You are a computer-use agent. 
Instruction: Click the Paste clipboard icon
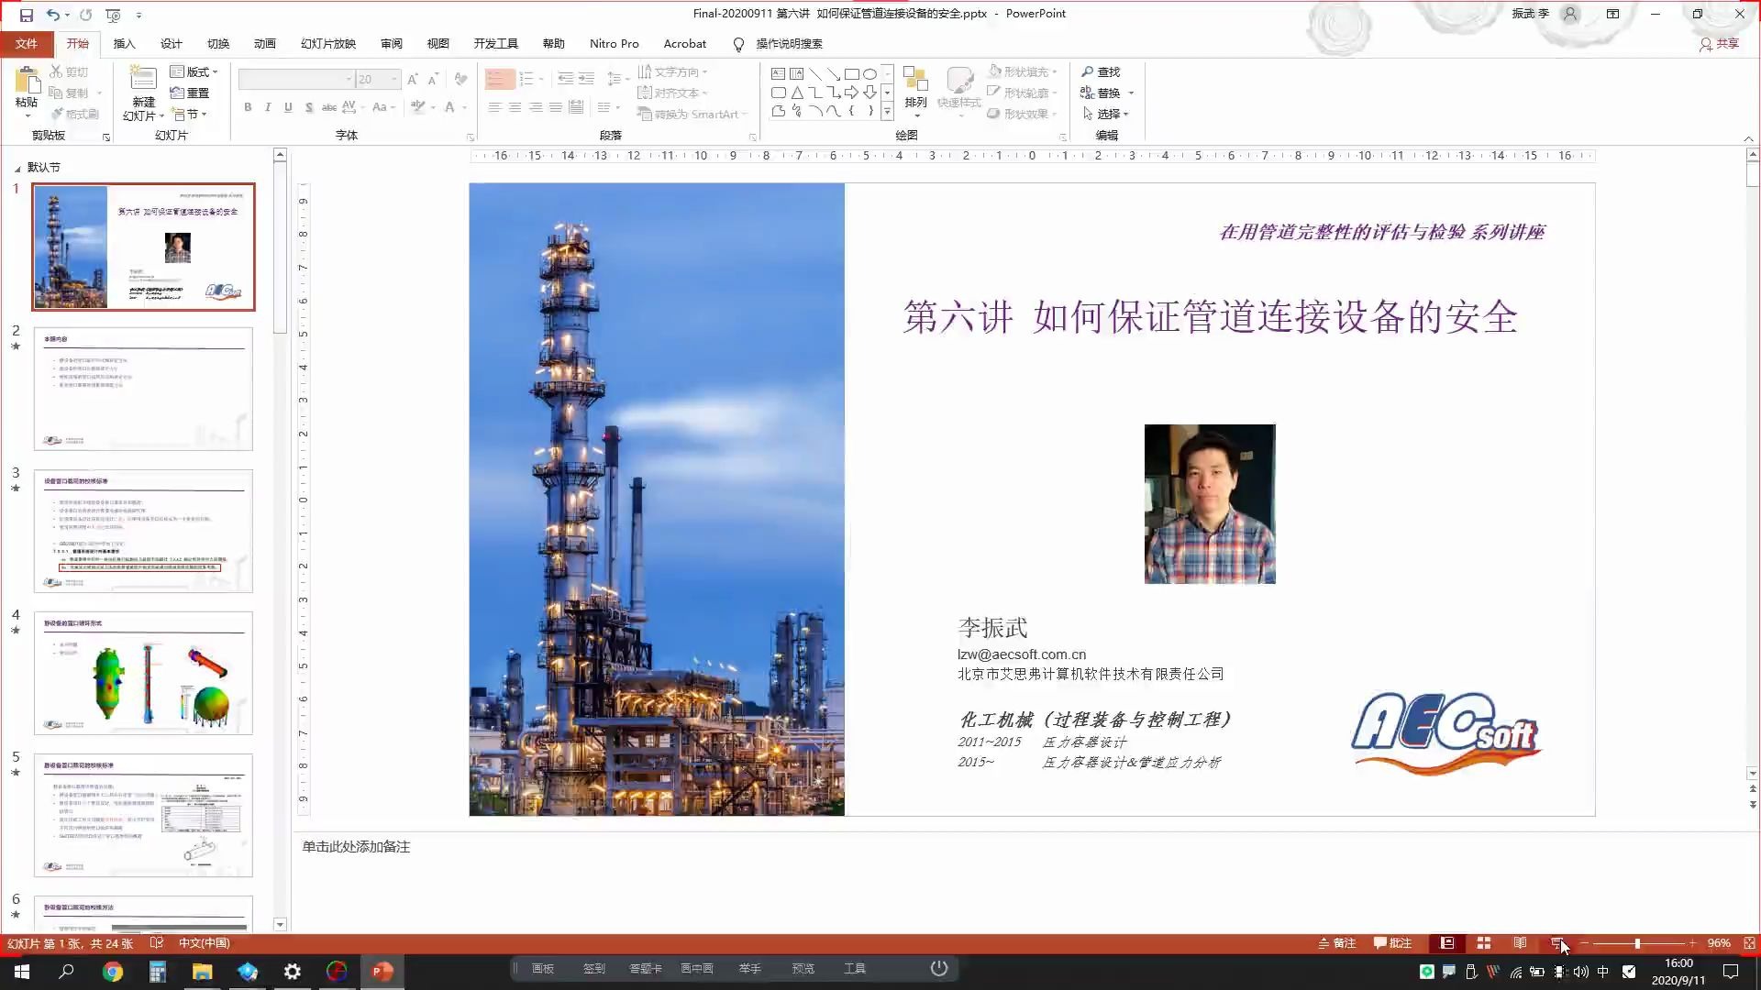tap(27, 81)
